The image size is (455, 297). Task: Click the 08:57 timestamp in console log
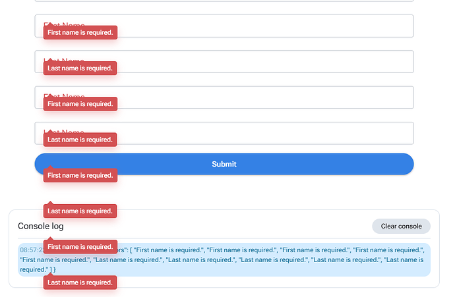pos(30,250)
